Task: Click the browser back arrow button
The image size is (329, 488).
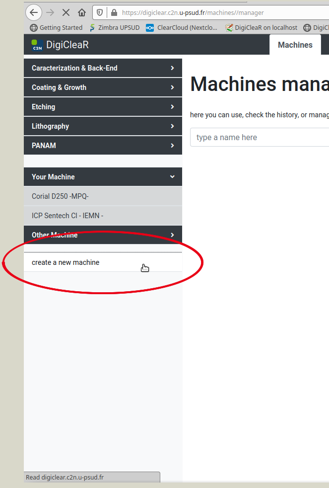Action: 34,12
